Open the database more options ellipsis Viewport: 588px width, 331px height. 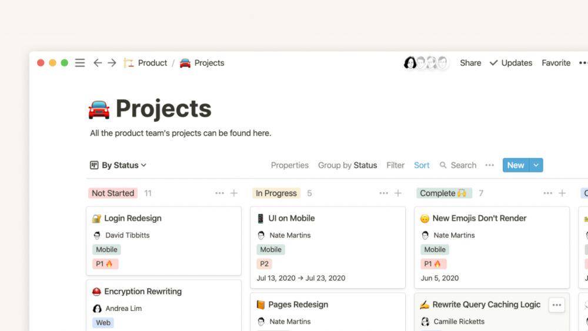(489, 165)
